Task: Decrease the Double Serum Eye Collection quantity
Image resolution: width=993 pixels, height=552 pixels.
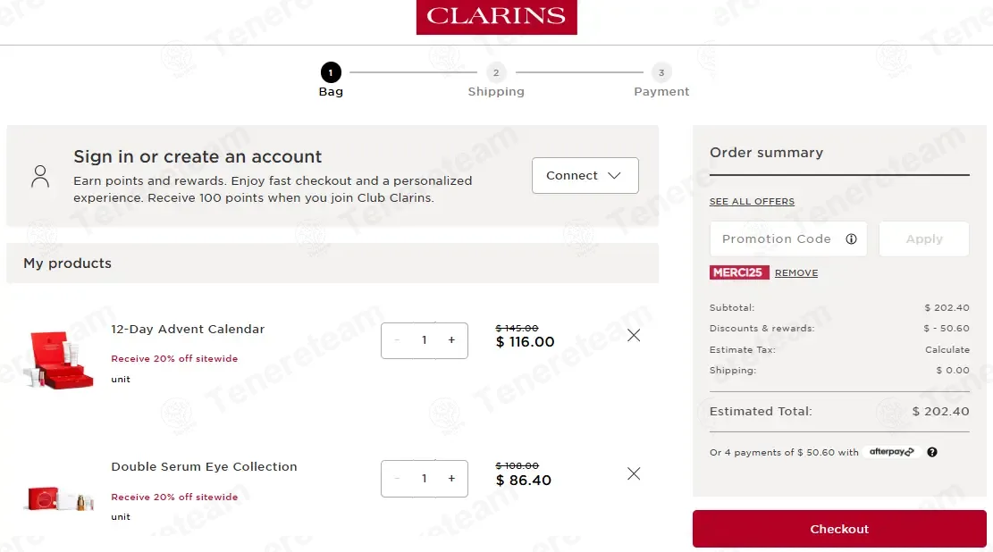Action: 397,479
